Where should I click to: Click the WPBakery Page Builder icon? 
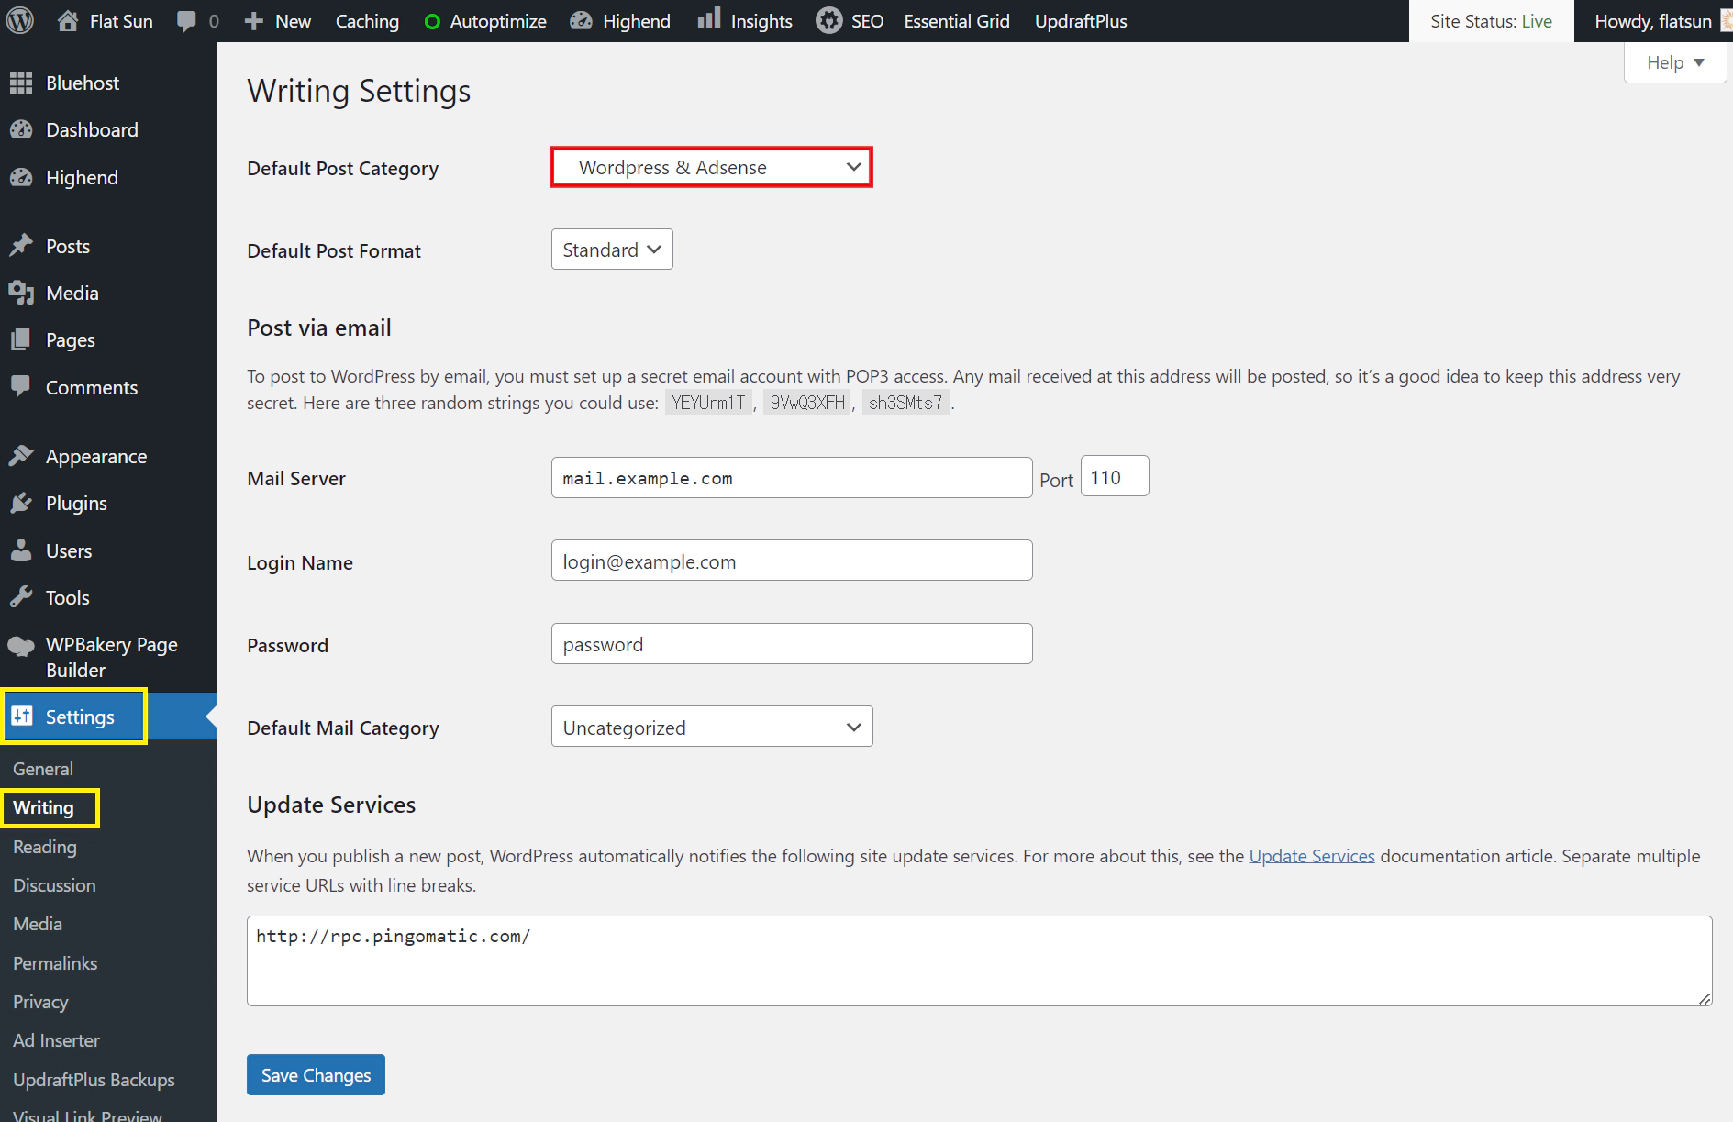[21, 647]
